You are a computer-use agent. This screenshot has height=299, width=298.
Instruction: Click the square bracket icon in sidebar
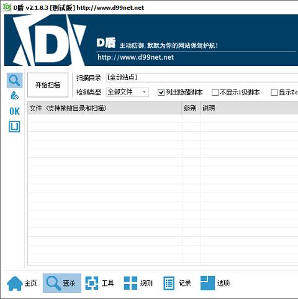click(x=14, y=127)
